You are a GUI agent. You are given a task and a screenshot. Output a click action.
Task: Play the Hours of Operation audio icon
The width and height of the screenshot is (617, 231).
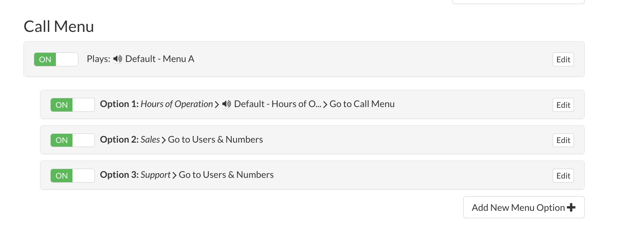pyautogui.click(x=227, y=104)
